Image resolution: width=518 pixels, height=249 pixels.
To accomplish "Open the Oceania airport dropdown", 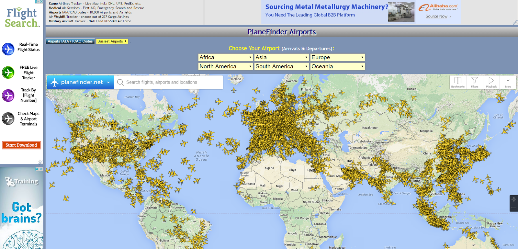I will click(x=337, y=66).
